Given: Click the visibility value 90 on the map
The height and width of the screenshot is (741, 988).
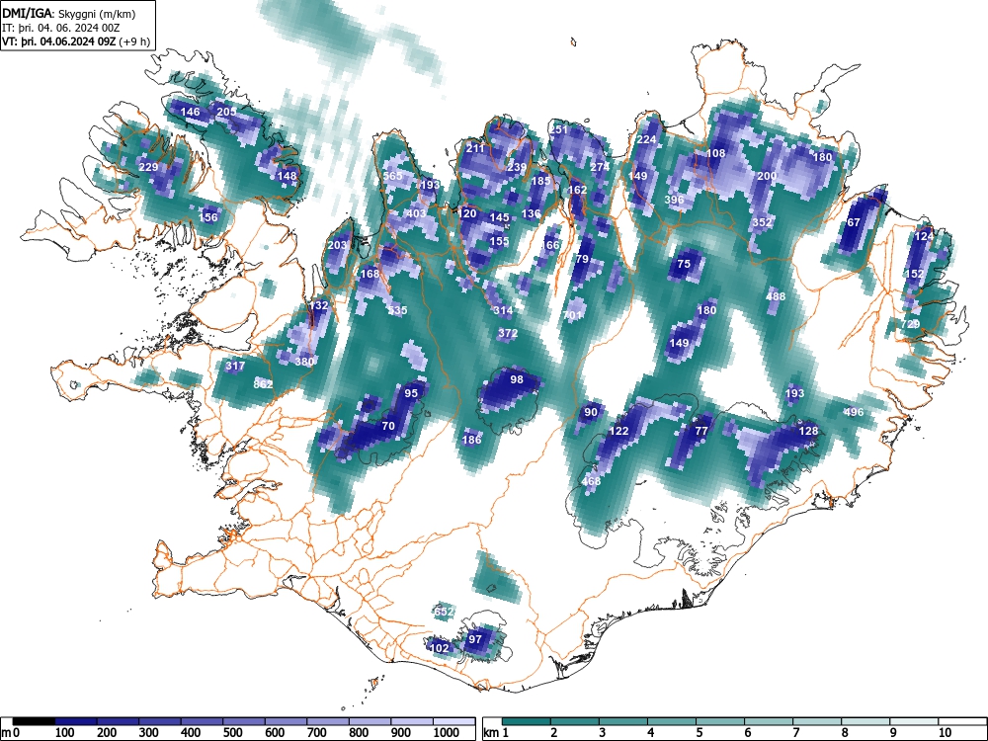Looking at the screenshot, I should (591, 412).
